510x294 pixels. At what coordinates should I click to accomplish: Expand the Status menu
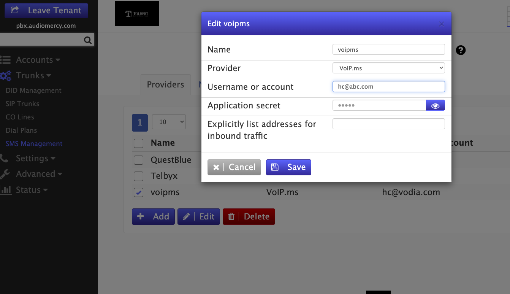coord(32,190)
